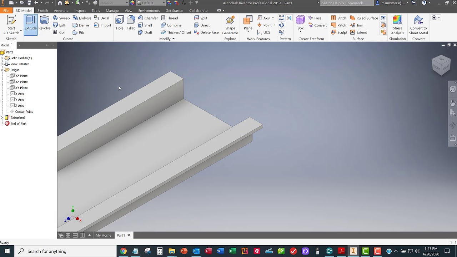Open the Decal tool

tap(102, 18)
